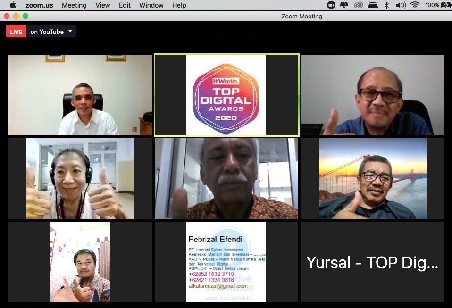
Task: Expand the 'on YouTube' dropdown arrow
Action: click(x=70, y=32)
